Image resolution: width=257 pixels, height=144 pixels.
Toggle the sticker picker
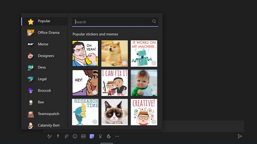point(92,136)
